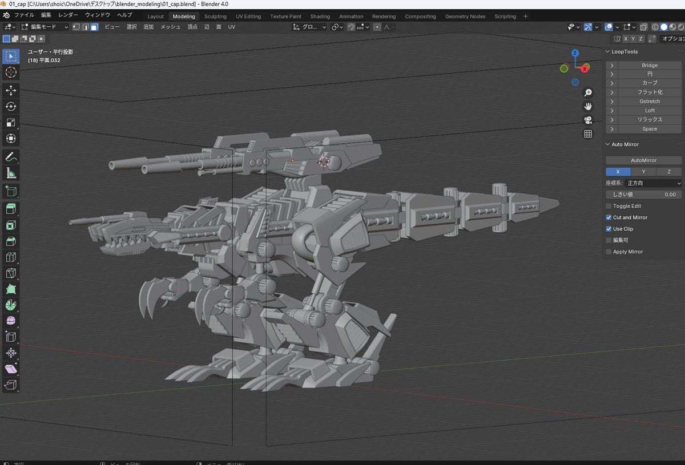The height and width of the screenshot is (465, 685).
Task: Activate the Spin tool
Action: (x=11, y=305)
